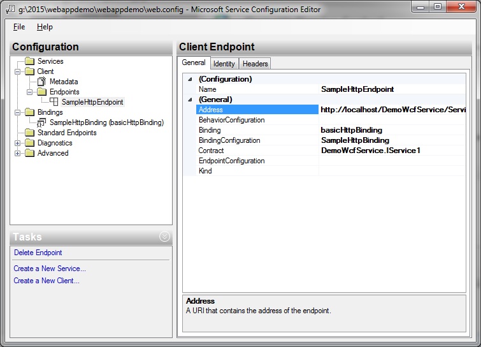Click the Standard Endpoints folder icon

[x=30, y=133]
